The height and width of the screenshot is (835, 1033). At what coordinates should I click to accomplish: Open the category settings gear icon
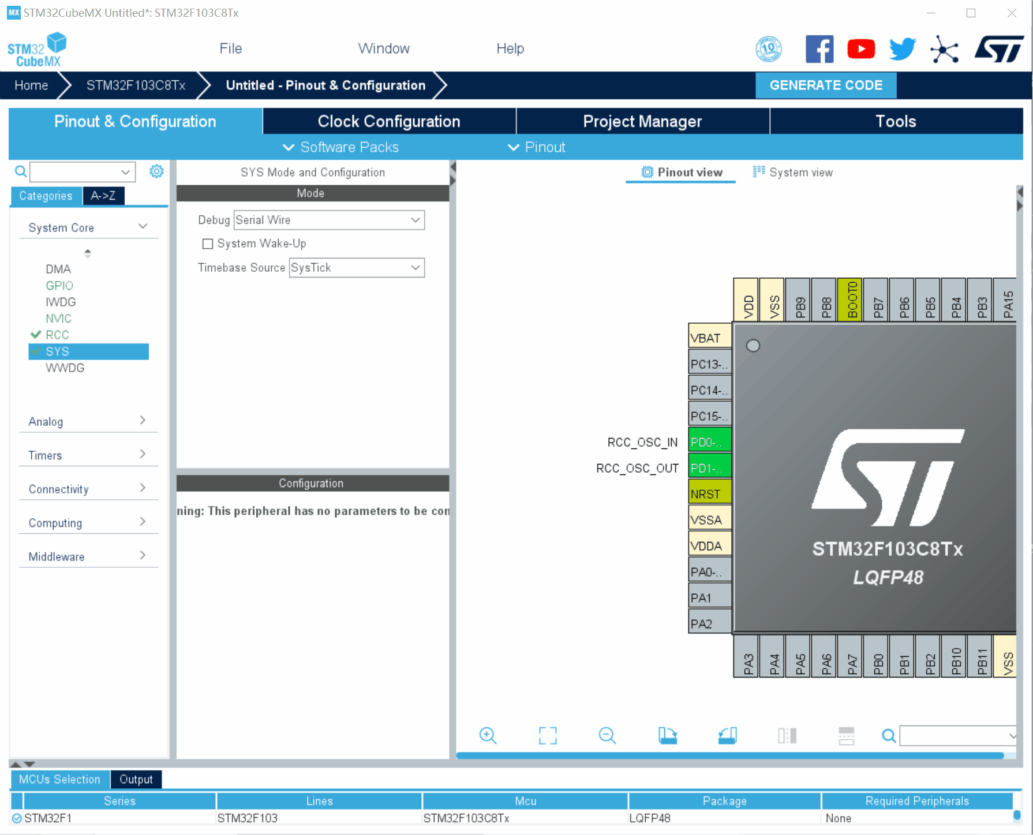[x=156, y=171]
